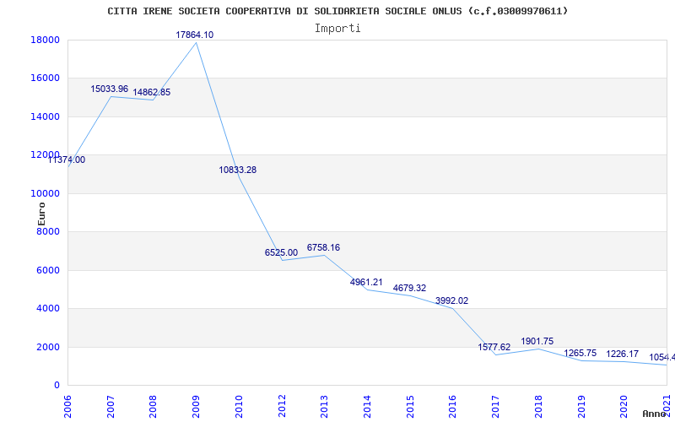Click the 2014 year label
Viewport: 675px width, 422px height.
[x=367, y=407]
